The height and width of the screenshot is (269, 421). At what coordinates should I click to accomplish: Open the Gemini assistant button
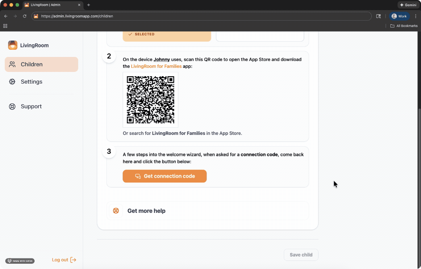pyautogui.click(x=408, y=5)
